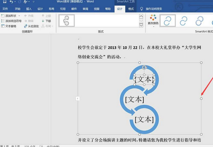This screenshot has width=213, height=147.
Task: Click the Undo arrow icon
Action: (11, 2)
